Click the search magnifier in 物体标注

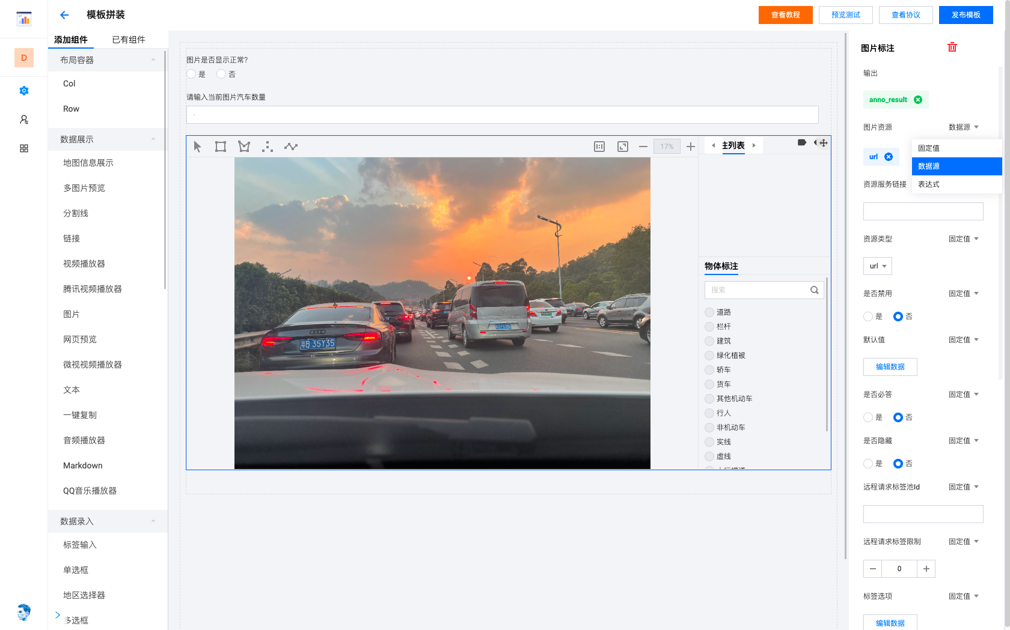point(815,290)
